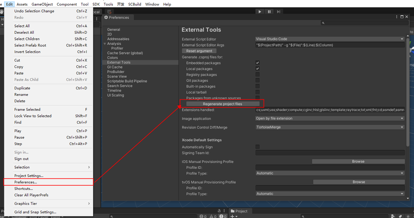The width and height of the screenshot is (414, 218).
Task: Select UI Scaling preferences category
Action: click(115, 95)
